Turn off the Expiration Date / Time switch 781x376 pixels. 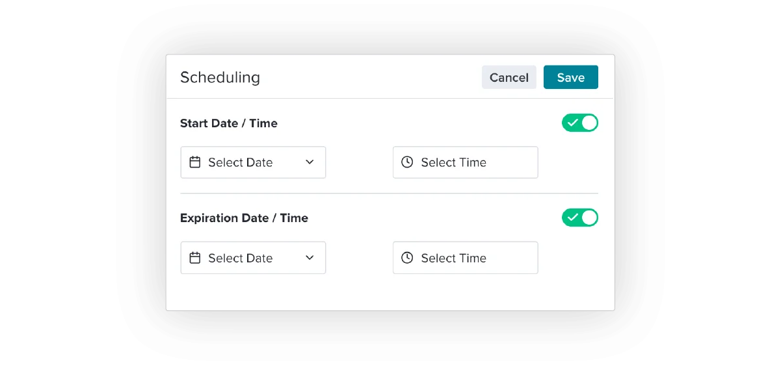(x=579, y=218)
